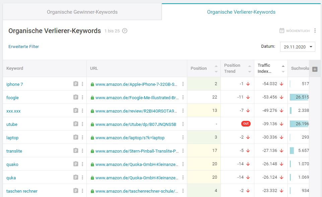The width and height of the screenshot is (322, 197).
Task: Open URL options for review/R2BI4GRSOTA9 row
Action: point(183,111)
